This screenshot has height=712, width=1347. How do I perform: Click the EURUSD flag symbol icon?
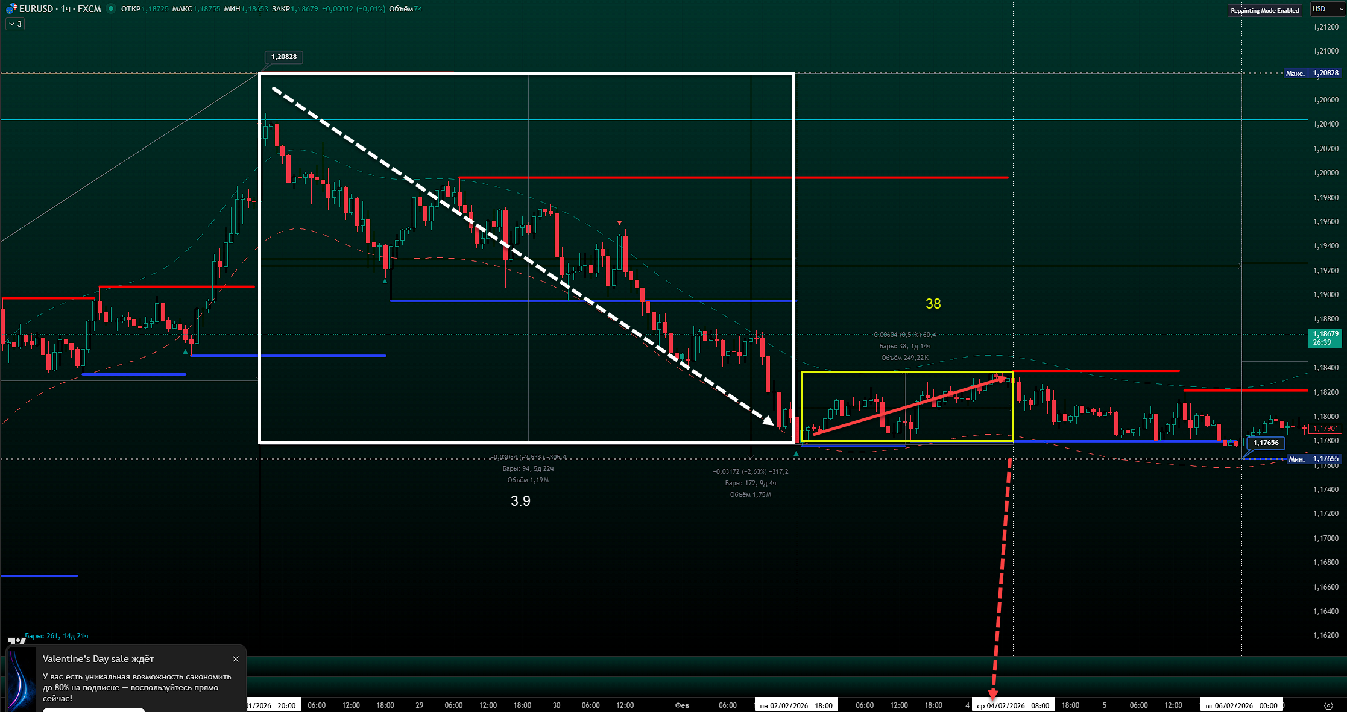11,8
